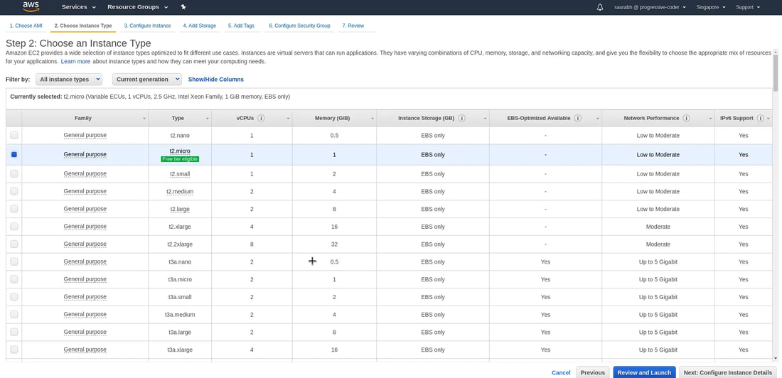
Task: Click the pin shortcut icon in navbar
Action: (183, 7)
